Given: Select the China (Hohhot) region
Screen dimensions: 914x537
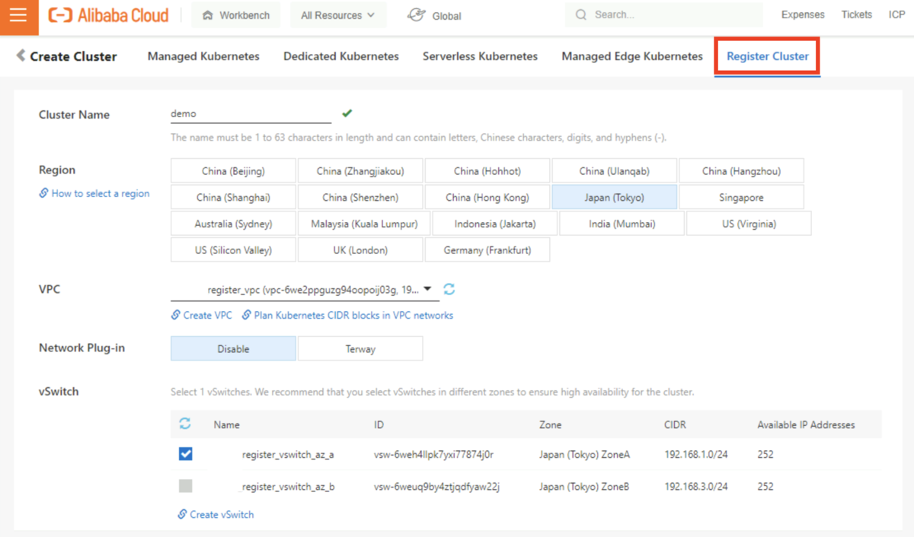Looking at the screenshot, I should tap(487, 171).
